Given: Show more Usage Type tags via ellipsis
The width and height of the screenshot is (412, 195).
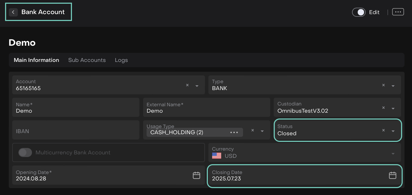Looking at the screenshot, I should pos(234,132).
